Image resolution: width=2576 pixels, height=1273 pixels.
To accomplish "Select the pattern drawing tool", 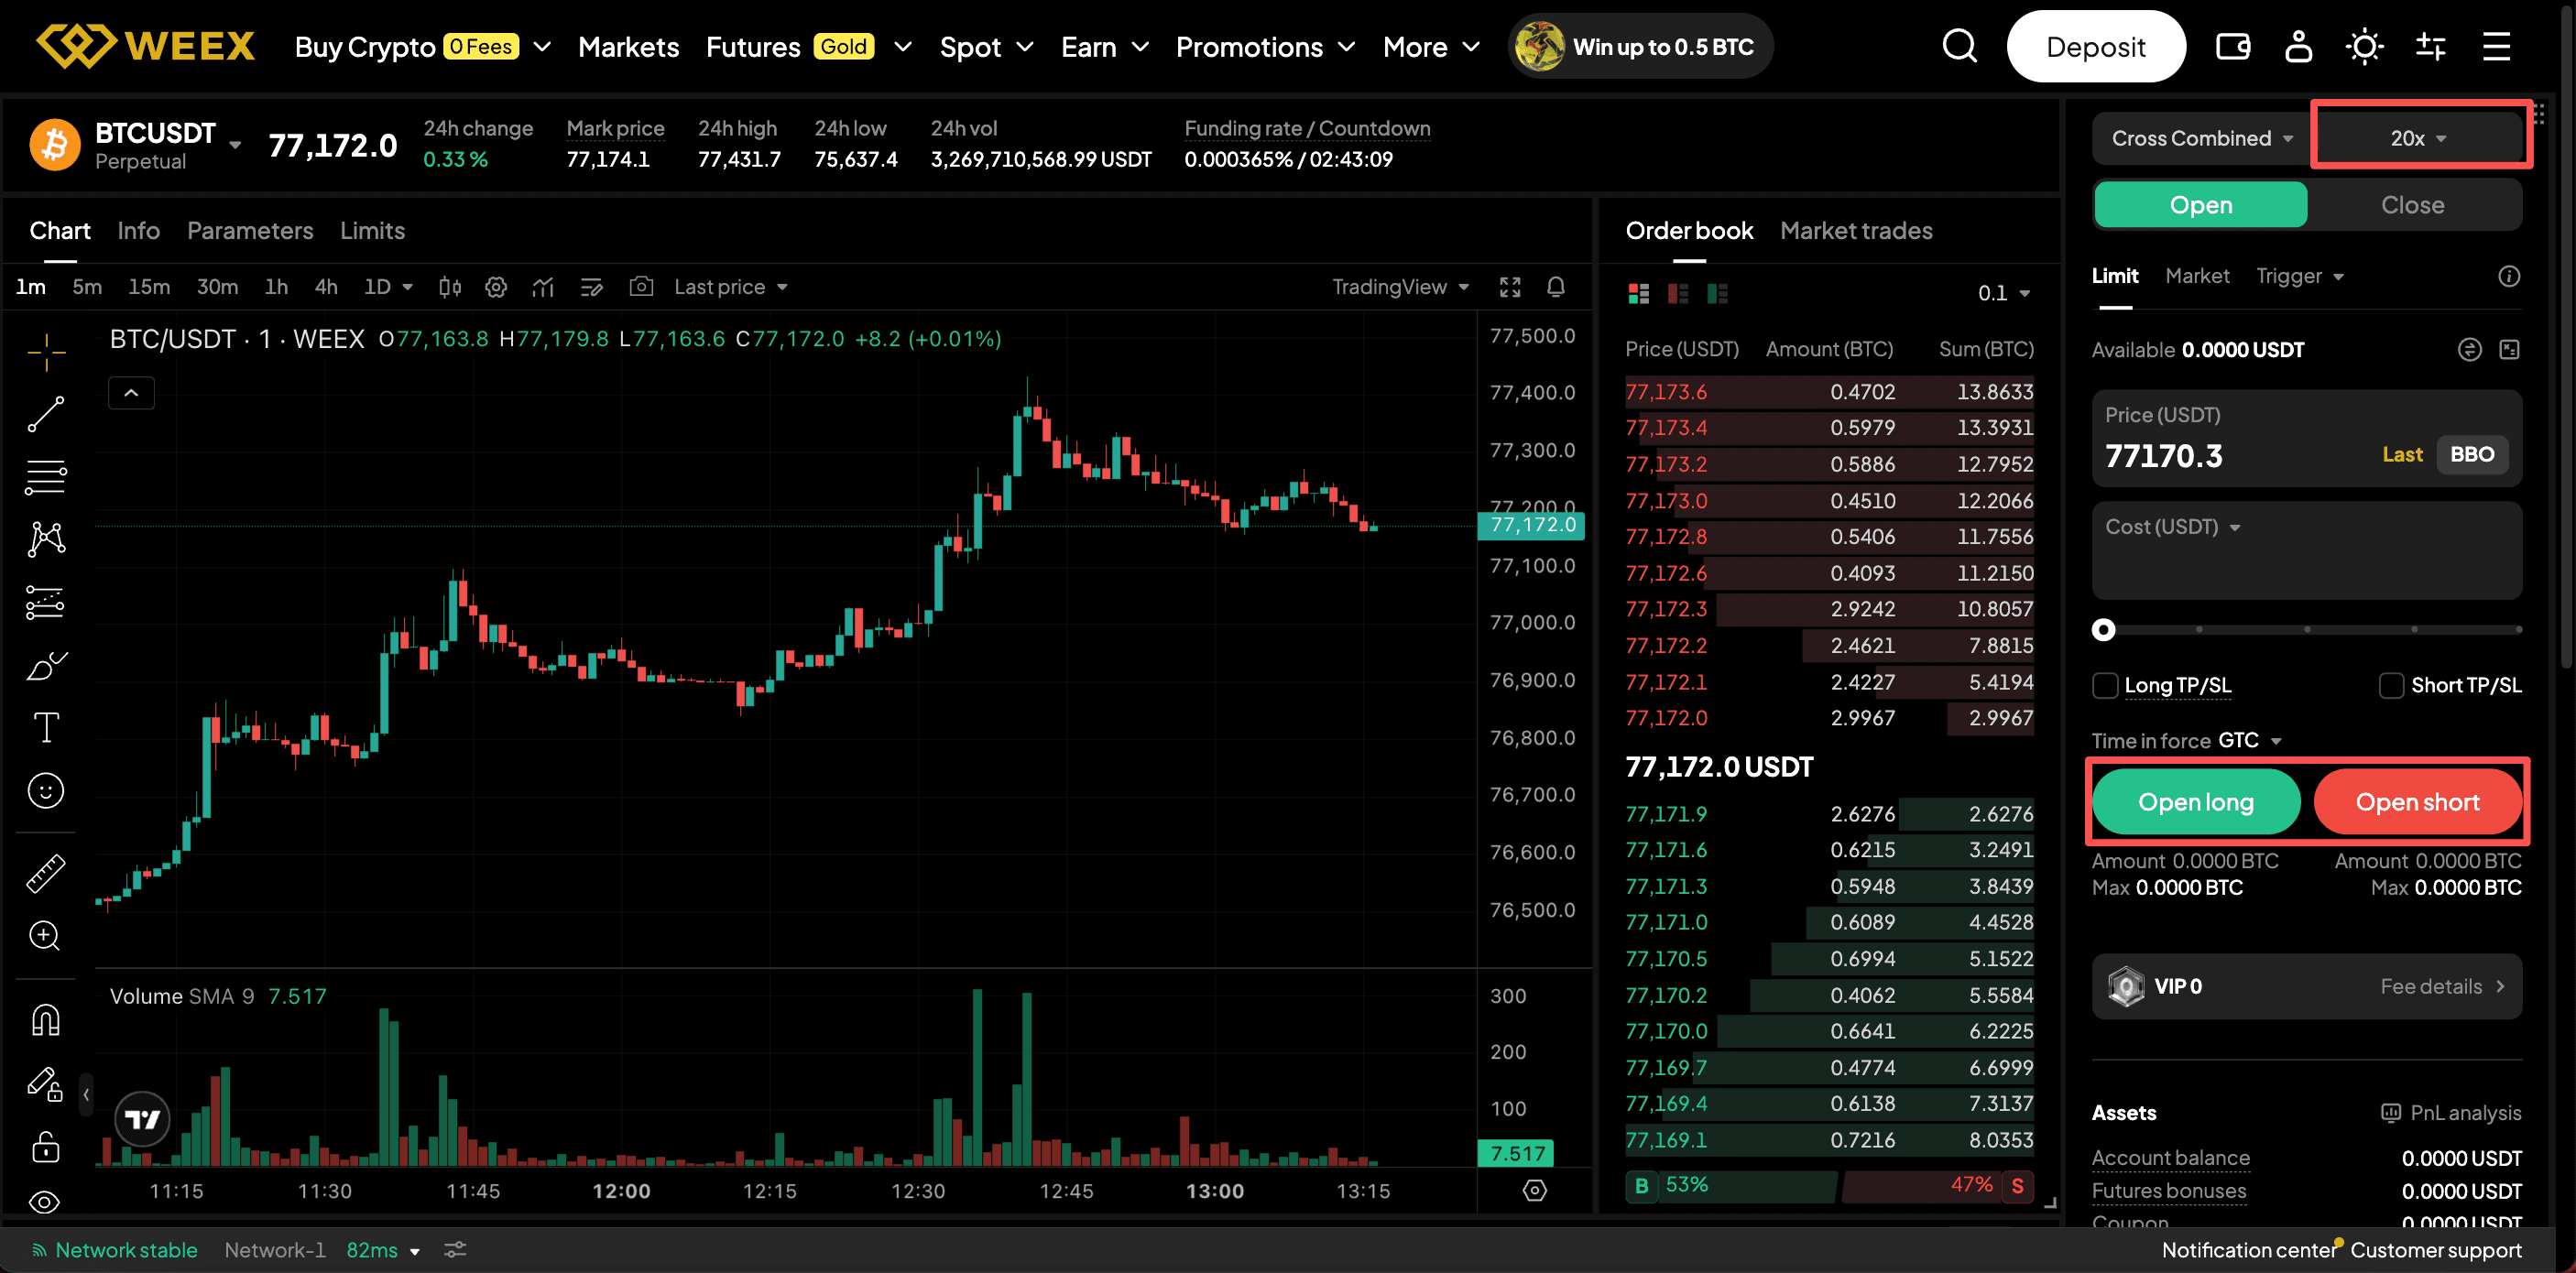I will 46,540.
